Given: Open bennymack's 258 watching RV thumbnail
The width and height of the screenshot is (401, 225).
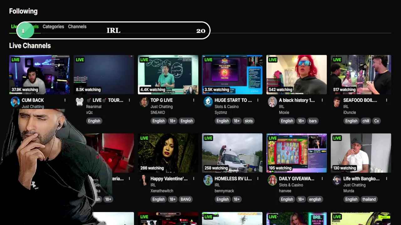Looking at the screenshot, I should (232, 153).
